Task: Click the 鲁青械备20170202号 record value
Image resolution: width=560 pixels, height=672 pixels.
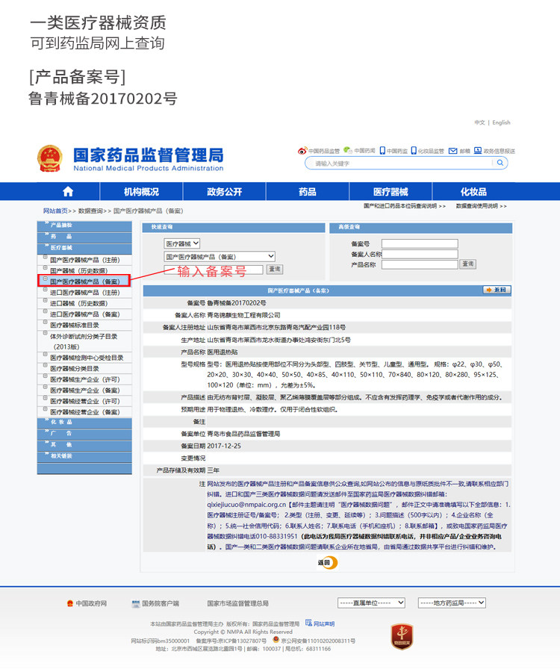Action: coord(237,303)
